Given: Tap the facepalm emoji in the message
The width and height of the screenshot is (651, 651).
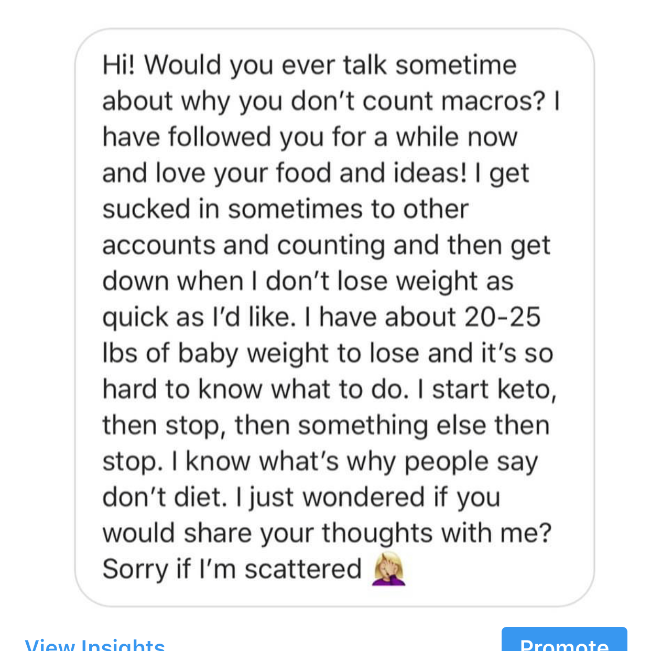Looking at the screenshot, I should (388, 569).
